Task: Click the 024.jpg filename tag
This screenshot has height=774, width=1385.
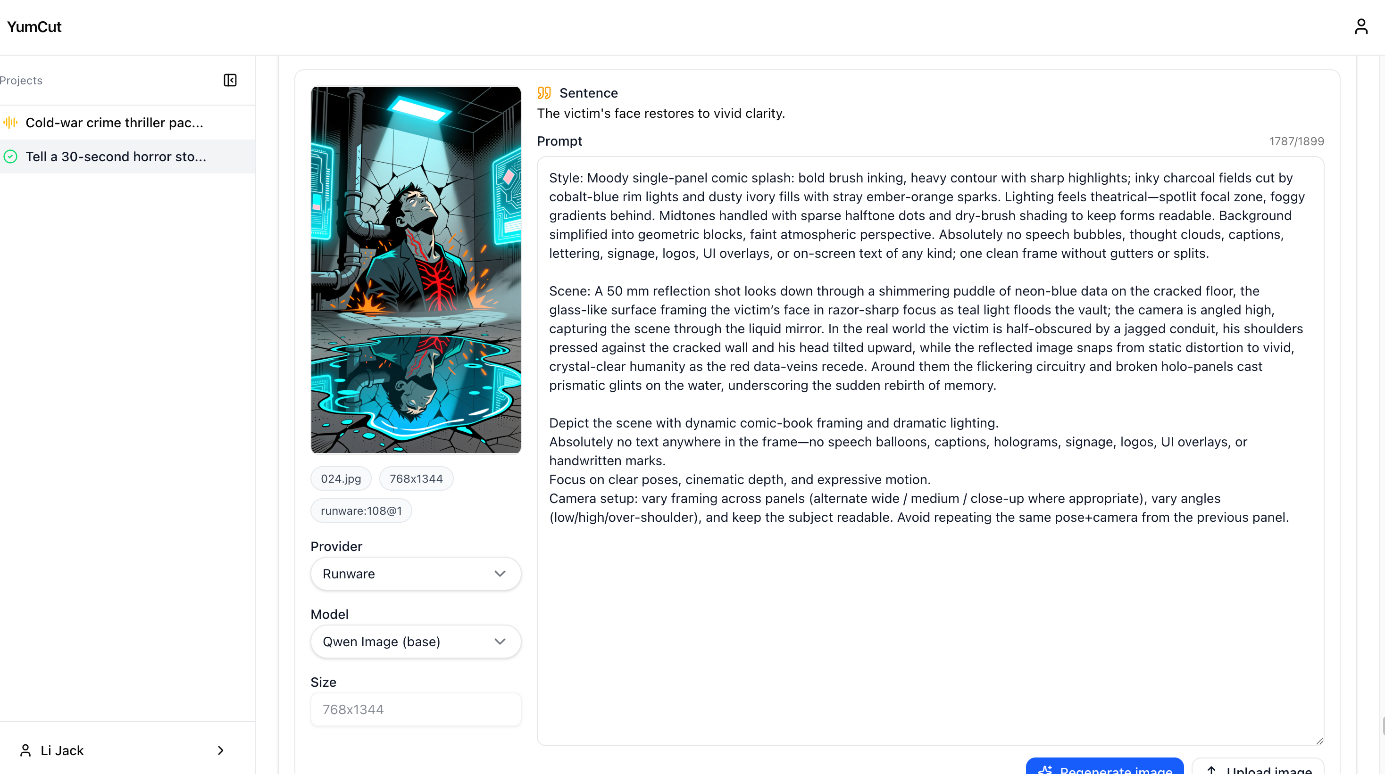Action: point(341,478)
